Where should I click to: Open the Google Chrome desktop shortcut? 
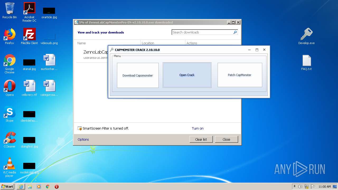[10, 64]
